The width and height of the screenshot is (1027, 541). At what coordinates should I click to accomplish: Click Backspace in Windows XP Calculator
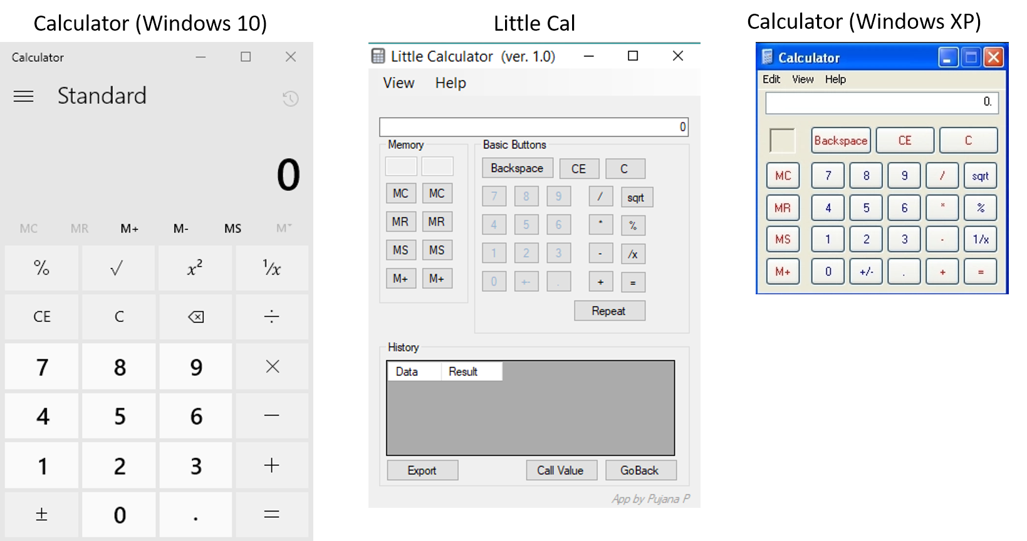click(841, 140)
